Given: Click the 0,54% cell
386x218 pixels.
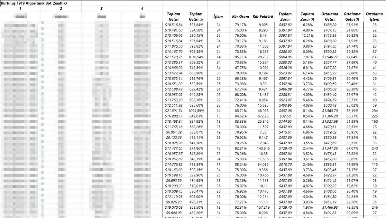Looking at the screenshot, I should pyautogui.click(x=308, y=116).
